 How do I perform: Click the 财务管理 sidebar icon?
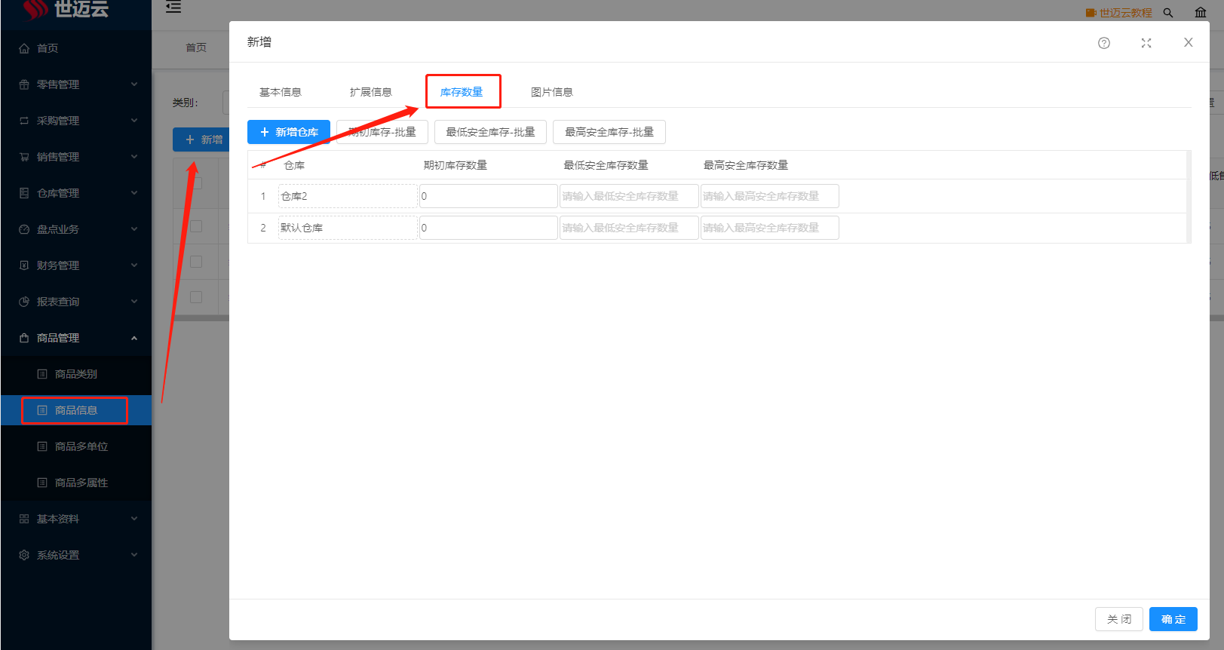point(24,265)
